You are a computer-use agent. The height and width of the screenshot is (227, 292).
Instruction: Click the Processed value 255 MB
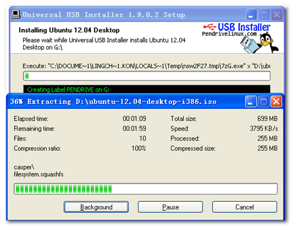point(267,138)
